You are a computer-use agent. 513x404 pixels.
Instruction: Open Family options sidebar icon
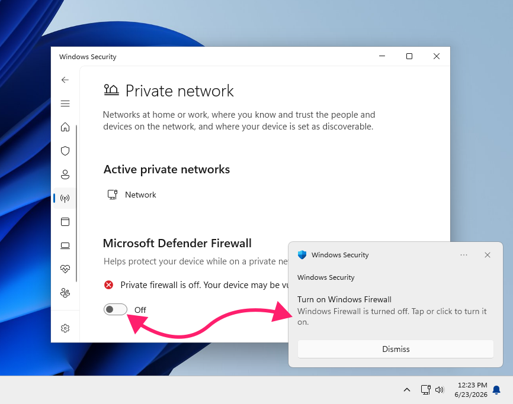(65, 293)
